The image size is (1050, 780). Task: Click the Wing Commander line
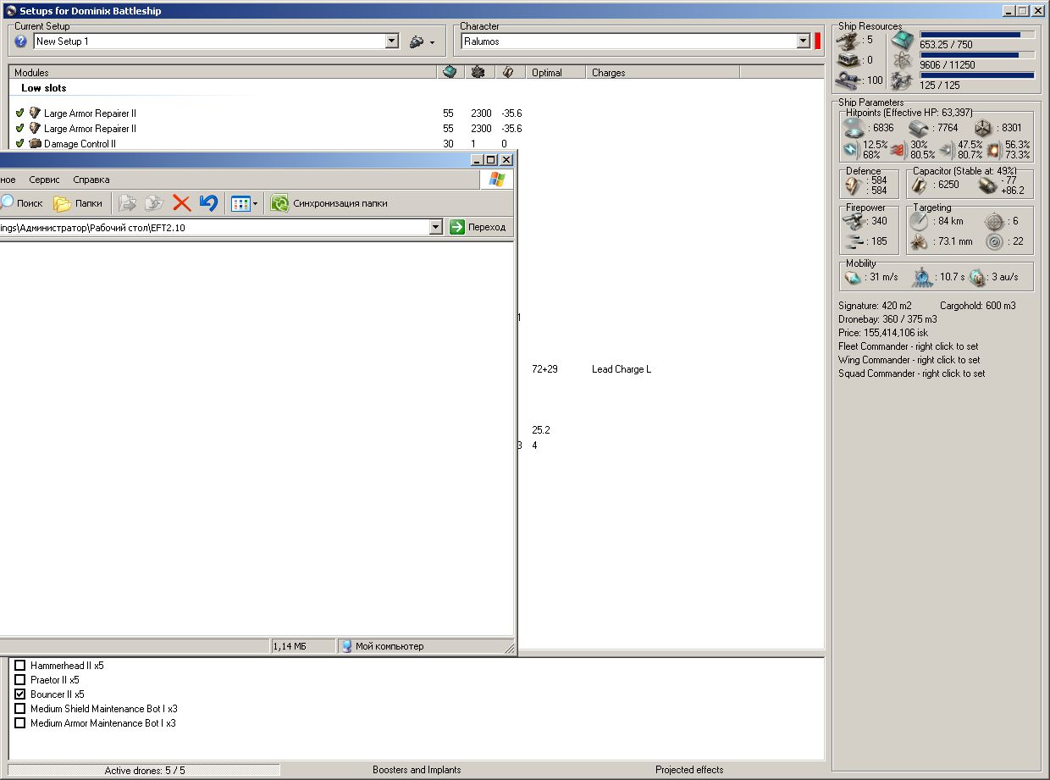point(909,360)
